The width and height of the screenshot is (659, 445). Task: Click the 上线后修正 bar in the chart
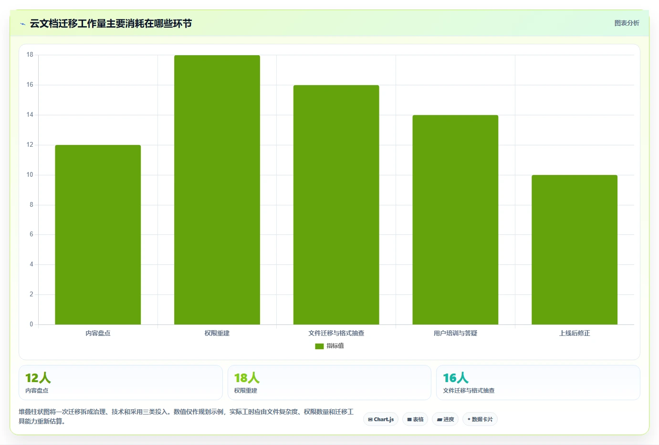[575, 250]
